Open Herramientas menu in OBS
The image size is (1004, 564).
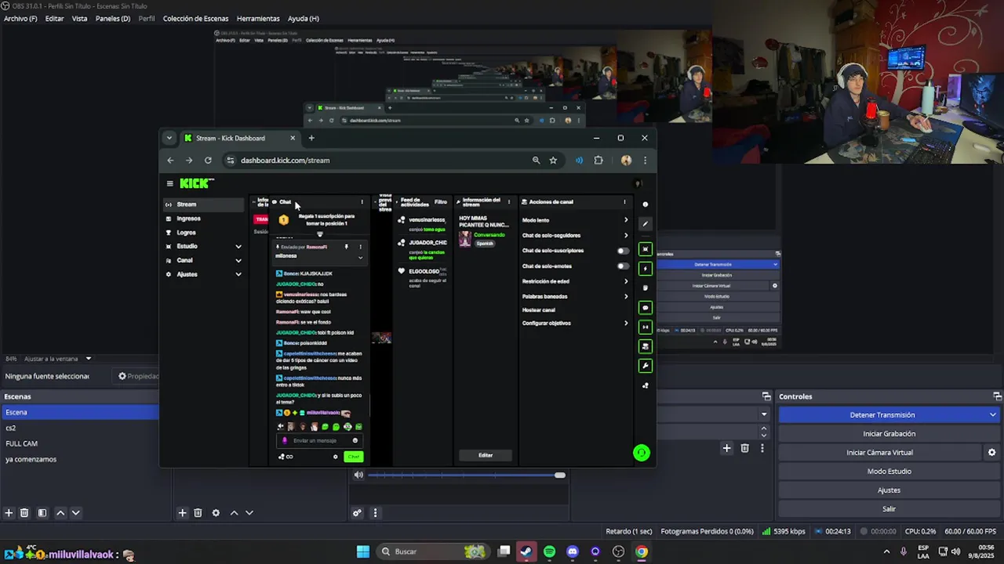pos(258,19)
